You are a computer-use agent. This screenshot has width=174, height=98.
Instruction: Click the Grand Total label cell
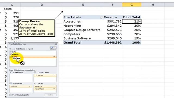point(83,42)
